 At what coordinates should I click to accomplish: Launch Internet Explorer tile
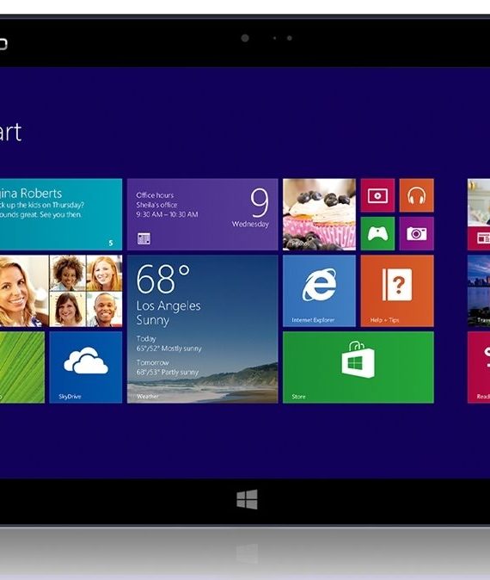pos(319,291)
